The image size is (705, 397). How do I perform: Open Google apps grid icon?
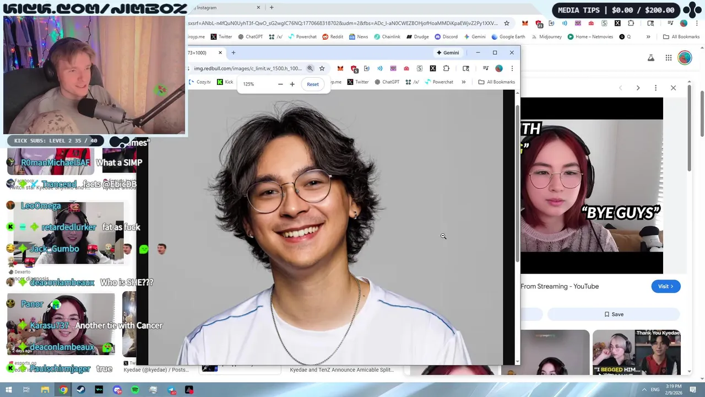[x=668, y=58]
